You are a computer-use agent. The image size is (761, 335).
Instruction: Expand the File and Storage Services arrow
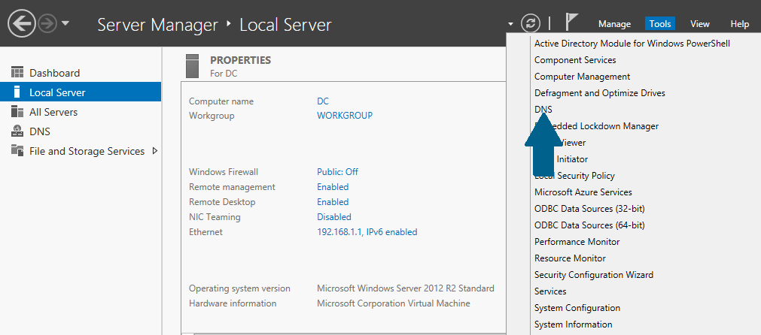155,150
